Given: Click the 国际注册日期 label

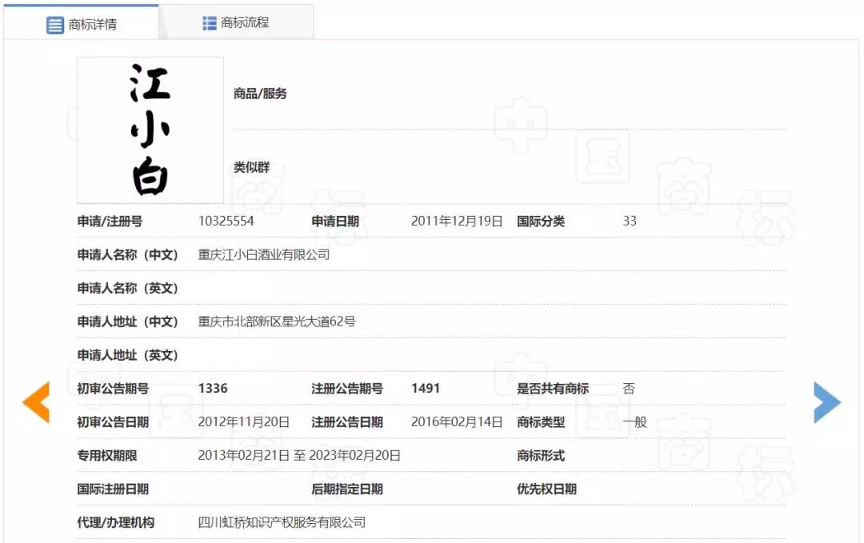Looking at the screenshot, I should (x=113, y=489).
